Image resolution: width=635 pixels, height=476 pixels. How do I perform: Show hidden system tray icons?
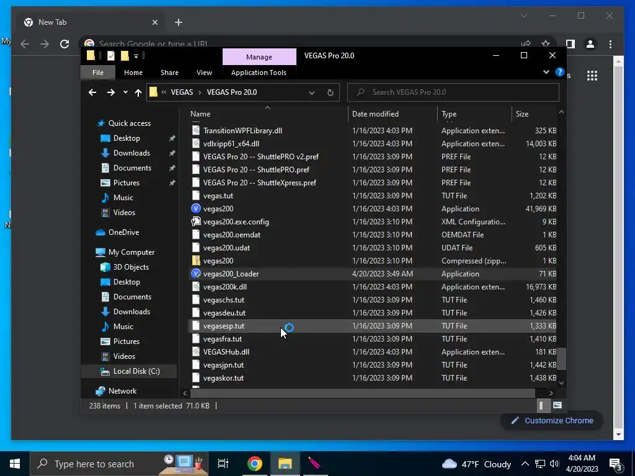tap(525, 464)
